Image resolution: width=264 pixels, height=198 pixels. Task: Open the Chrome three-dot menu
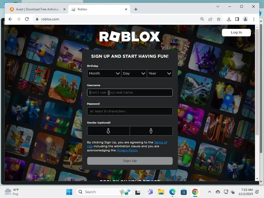pos(254,19)
